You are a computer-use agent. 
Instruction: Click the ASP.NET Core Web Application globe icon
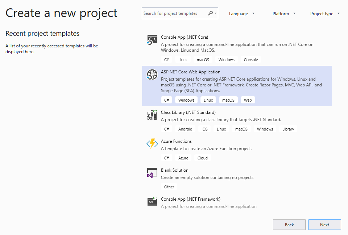(x=152, y=74)
